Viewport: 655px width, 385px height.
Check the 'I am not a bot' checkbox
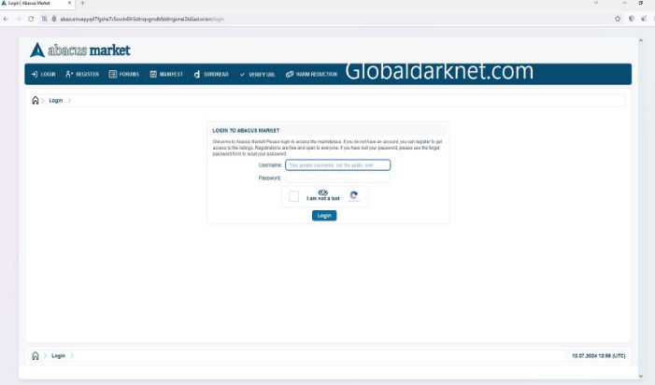coord(293,196)
